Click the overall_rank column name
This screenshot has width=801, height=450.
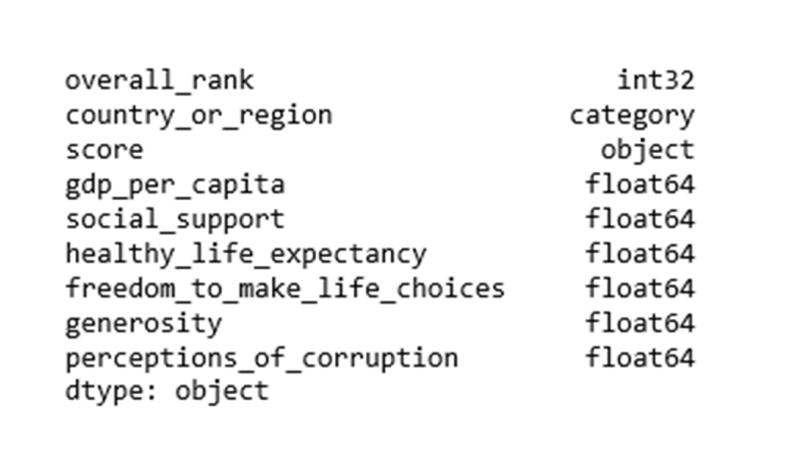[x=160, y=80]
